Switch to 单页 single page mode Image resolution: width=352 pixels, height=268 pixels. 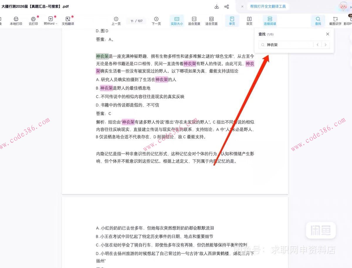point(232,21)
